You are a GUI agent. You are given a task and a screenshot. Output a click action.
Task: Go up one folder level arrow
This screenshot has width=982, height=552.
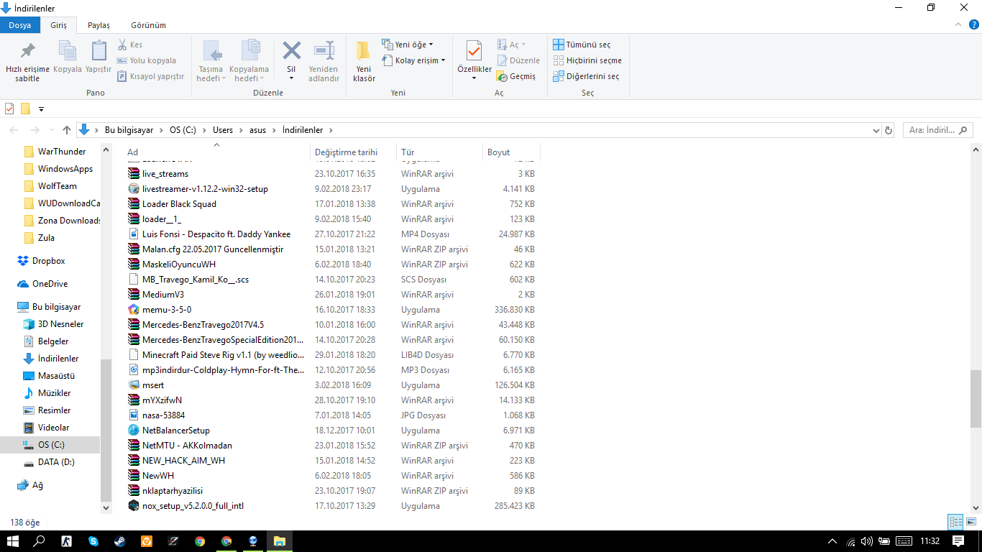click(67, 130)
